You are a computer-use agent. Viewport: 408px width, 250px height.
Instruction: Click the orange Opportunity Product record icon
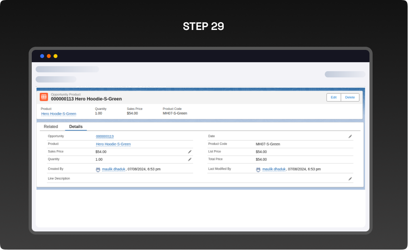(x=44, y=97)
